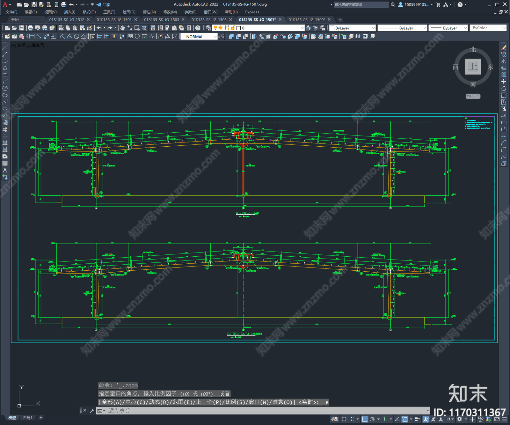Click the Plot printer icon
This screenshot has height=425, width=510.
click(x=31, y=28)
